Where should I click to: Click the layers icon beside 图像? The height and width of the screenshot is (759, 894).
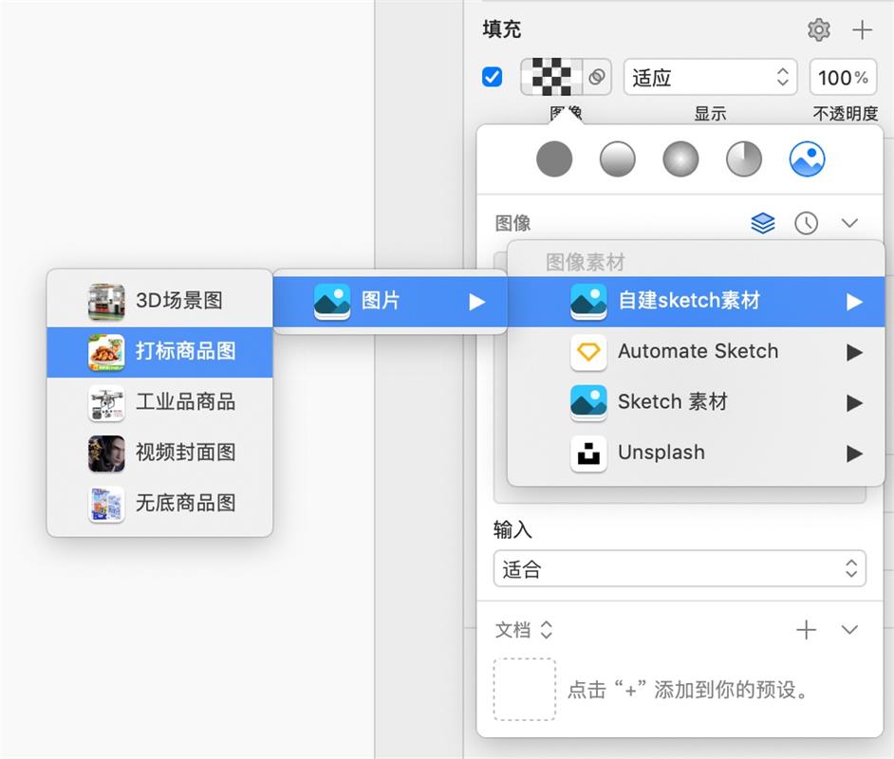click(x=764, y=222)
